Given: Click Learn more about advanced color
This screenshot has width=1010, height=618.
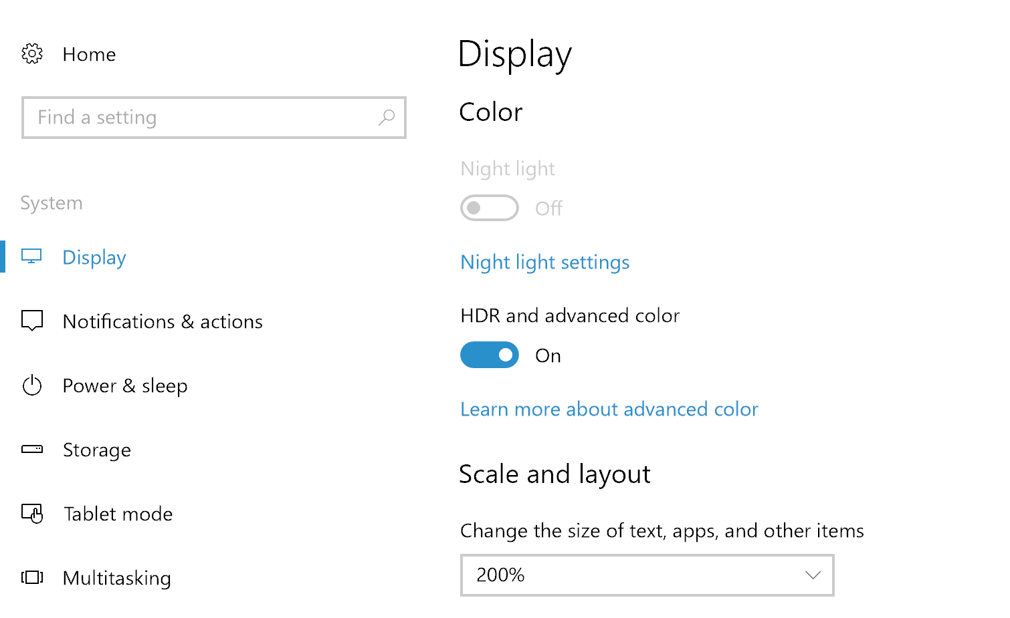Looking at the screenshot, I should pos(609,409).
